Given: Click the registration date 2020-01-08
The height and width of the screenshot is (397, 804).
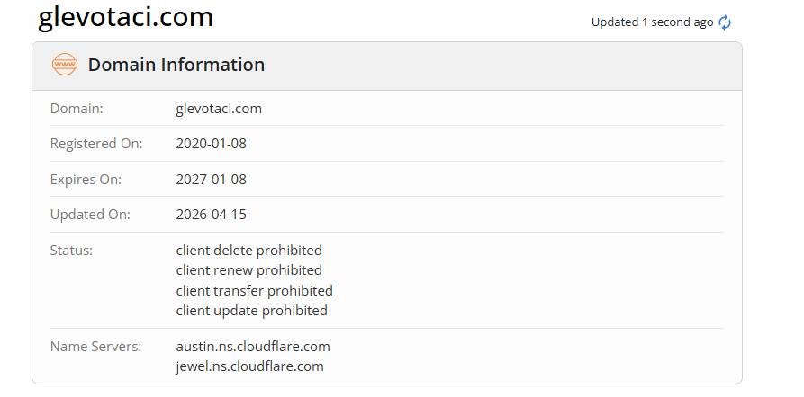Looking at the screenshot, I should (211, 144).
